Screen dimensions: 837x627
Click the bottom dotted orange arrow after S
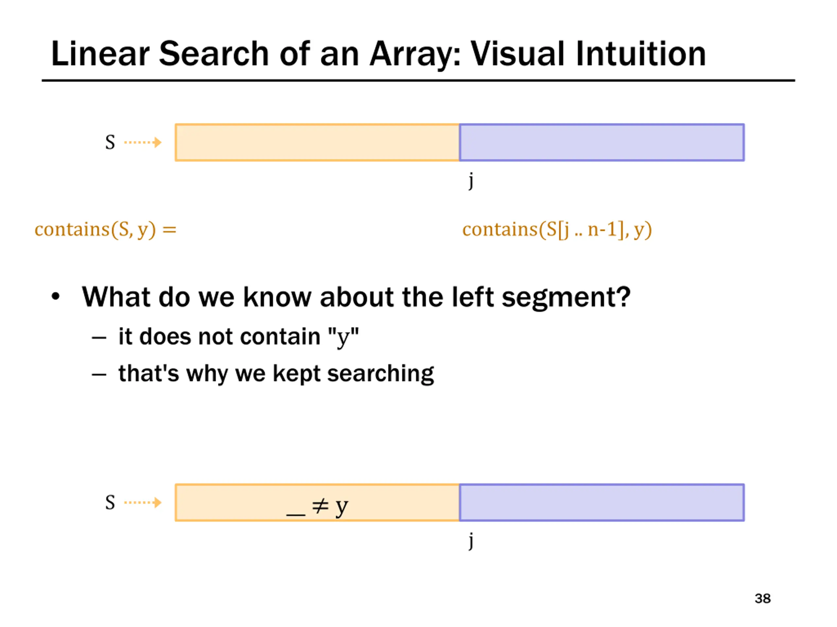143,502
